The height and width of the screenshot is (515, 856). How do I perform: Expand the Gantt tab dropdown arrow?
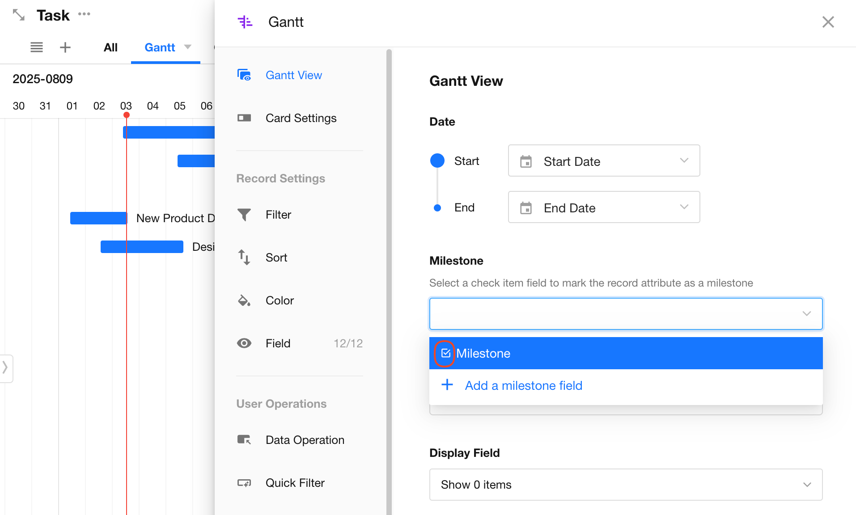point(188,47)
